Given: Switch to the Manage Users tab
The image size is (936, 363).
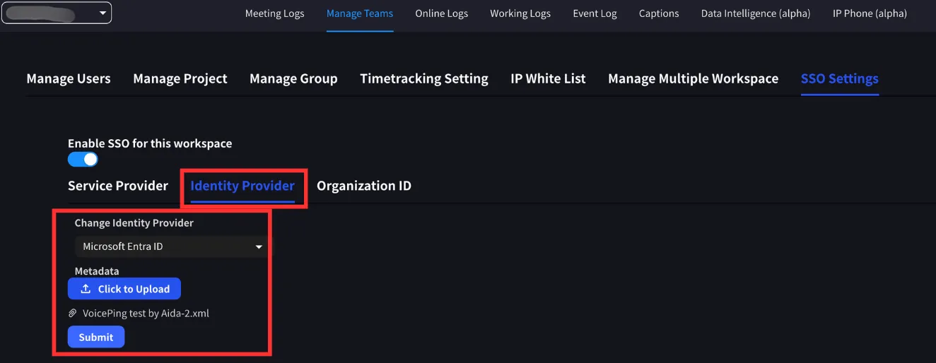Looking at the screenshot, I should (x=69, y=78).
